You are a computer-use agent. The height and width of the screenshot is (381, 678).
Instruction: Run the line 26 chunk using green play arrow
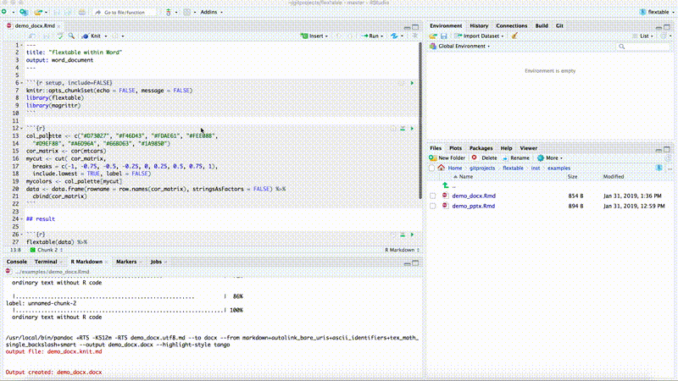coord(412,235)
